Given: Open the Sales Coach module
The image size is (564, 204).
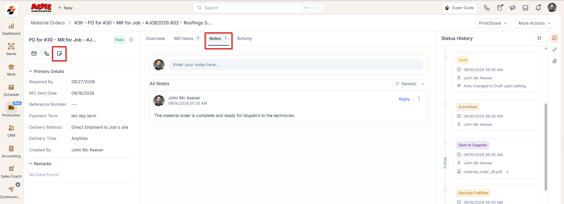Looking at the screenshot, I should (x=11, y=172).
